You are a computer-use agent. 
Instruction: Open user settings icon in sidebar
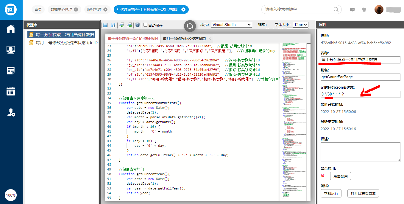pyautogui.click(x=11, y=112)
